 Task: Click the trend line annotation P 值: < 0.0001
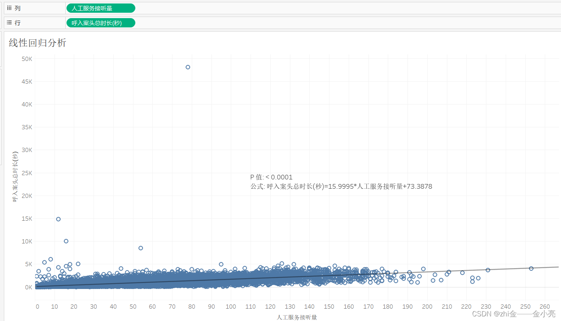(x=271, y=177)
